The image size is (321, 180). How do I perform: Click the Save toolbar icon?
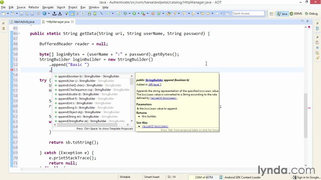pyautogui.click(x=21, y=13)
